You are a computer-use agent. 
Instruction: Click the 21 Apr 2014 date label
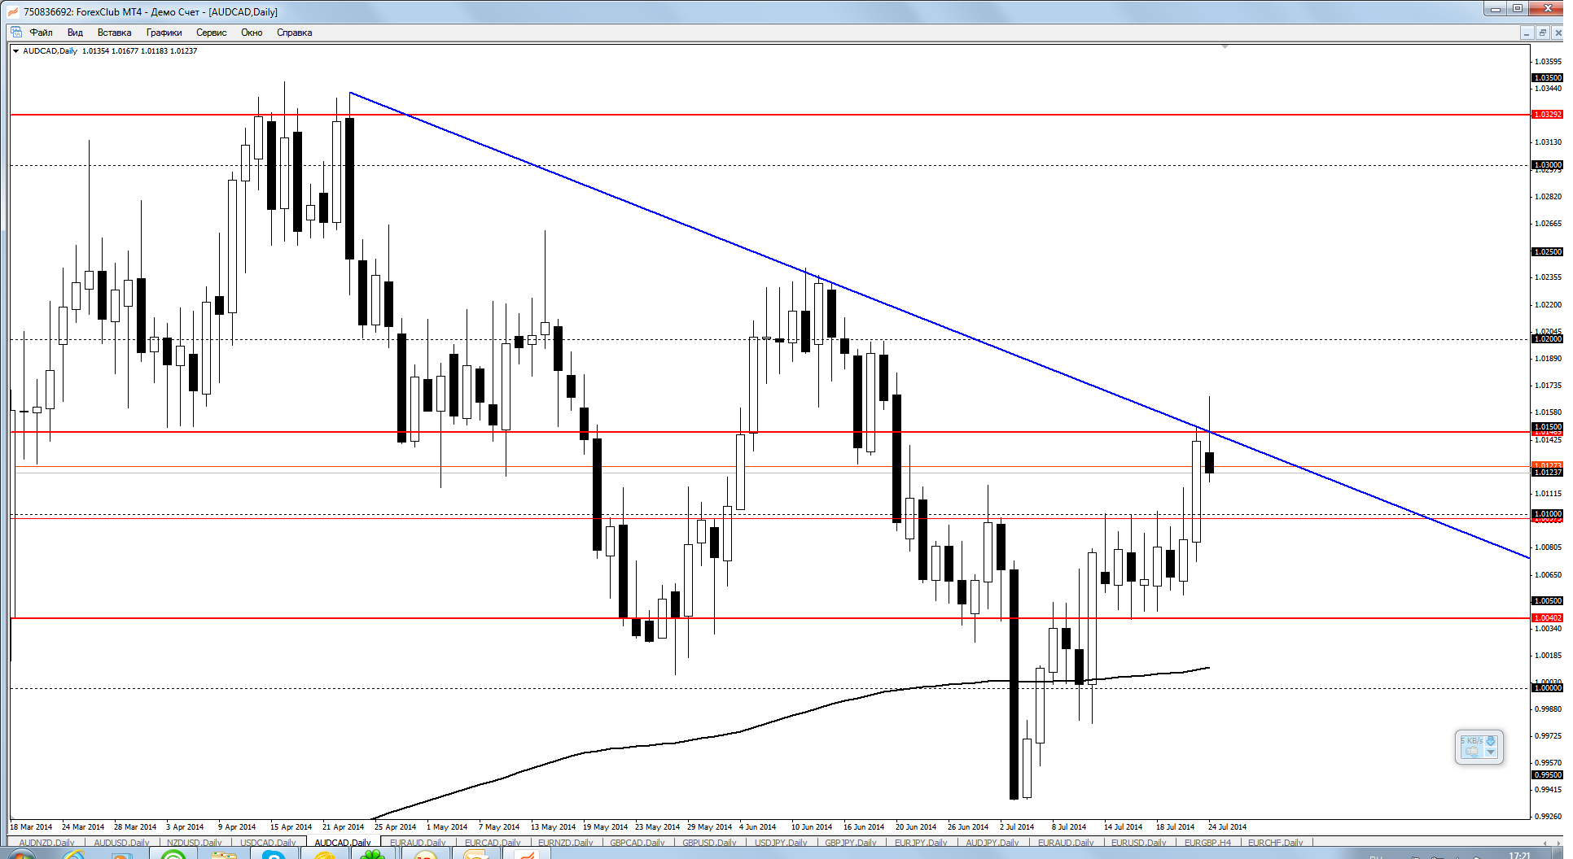[x=343, y=827]
